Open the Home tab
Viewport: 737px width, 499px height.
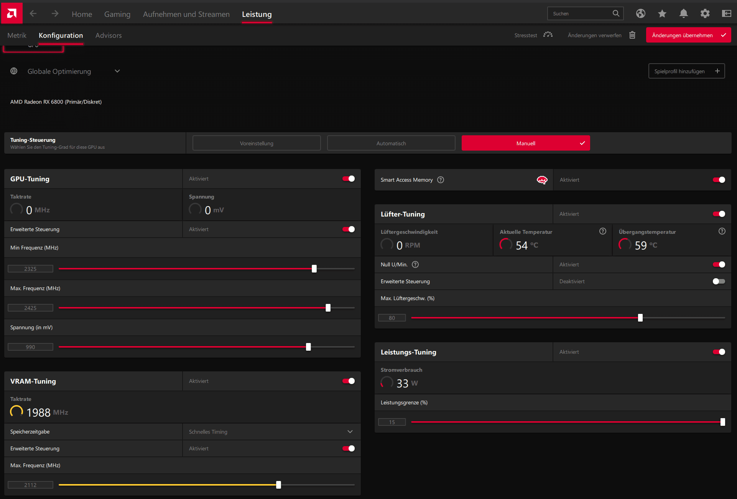[82, 14]
